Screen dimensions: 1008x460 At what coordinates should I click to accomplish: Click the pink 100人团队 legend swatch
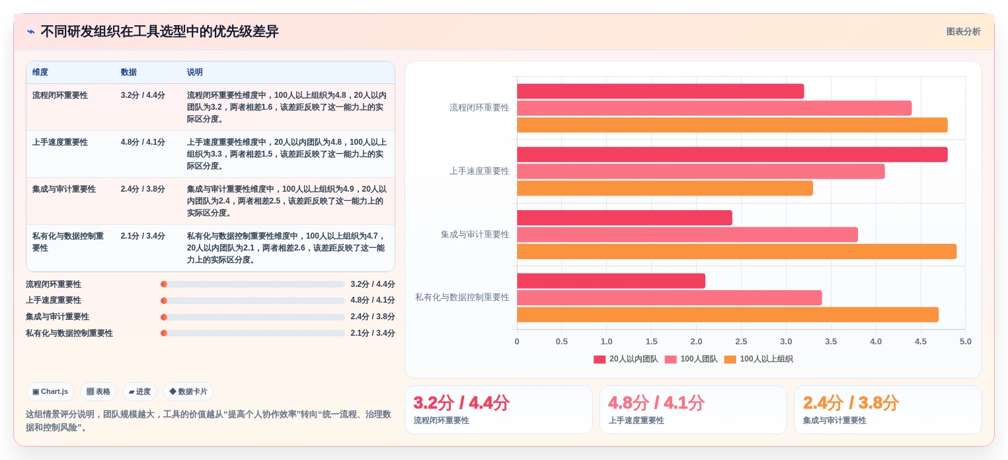point(670,360)
